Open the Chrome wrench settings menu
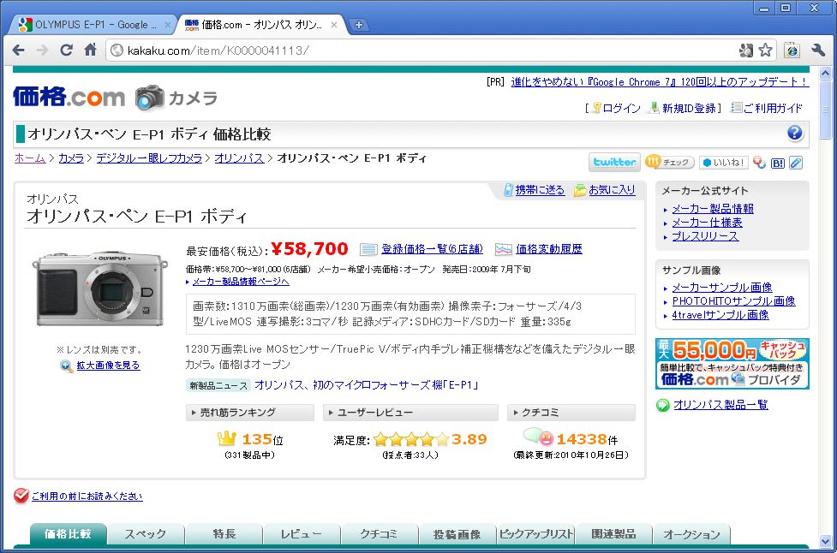 [x=817, y=51]
